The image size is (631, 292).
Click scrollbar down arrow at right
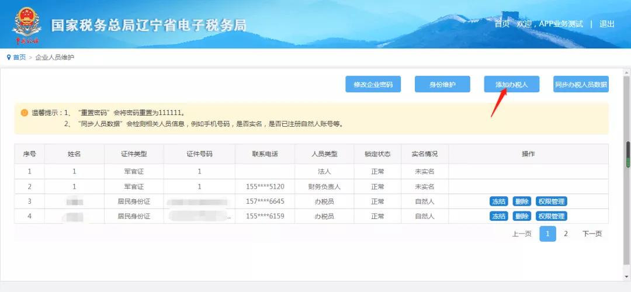tap(627, 277)
